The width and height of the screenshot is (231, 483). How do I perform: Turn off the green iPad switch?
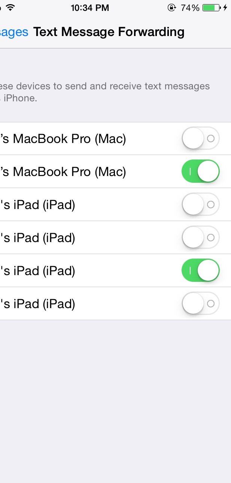[x=200, y=271]
